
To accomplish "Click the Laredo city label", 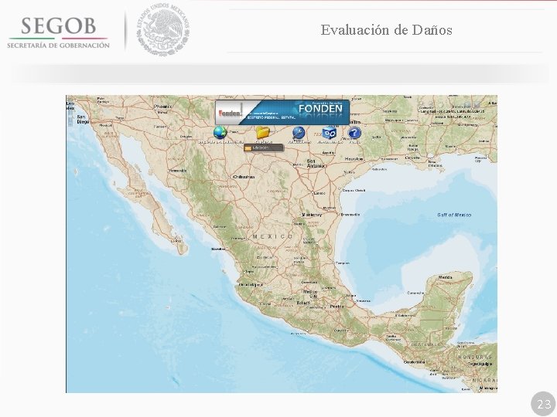I will [x=320, y=193].
